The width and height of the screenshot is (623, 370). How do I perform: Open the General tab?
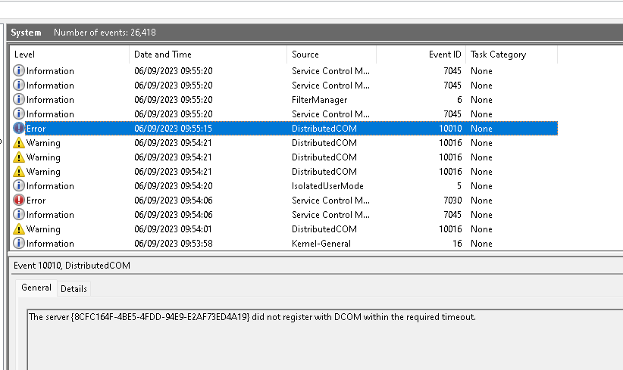pos(36,288)
